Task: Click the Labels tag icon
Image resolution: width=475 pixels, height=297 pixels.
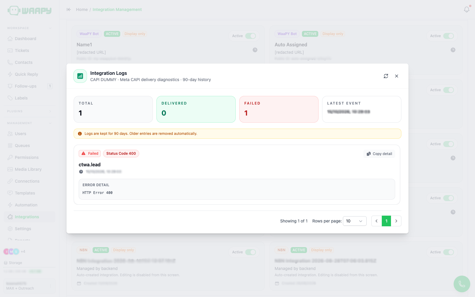Action: pos(10,98)
